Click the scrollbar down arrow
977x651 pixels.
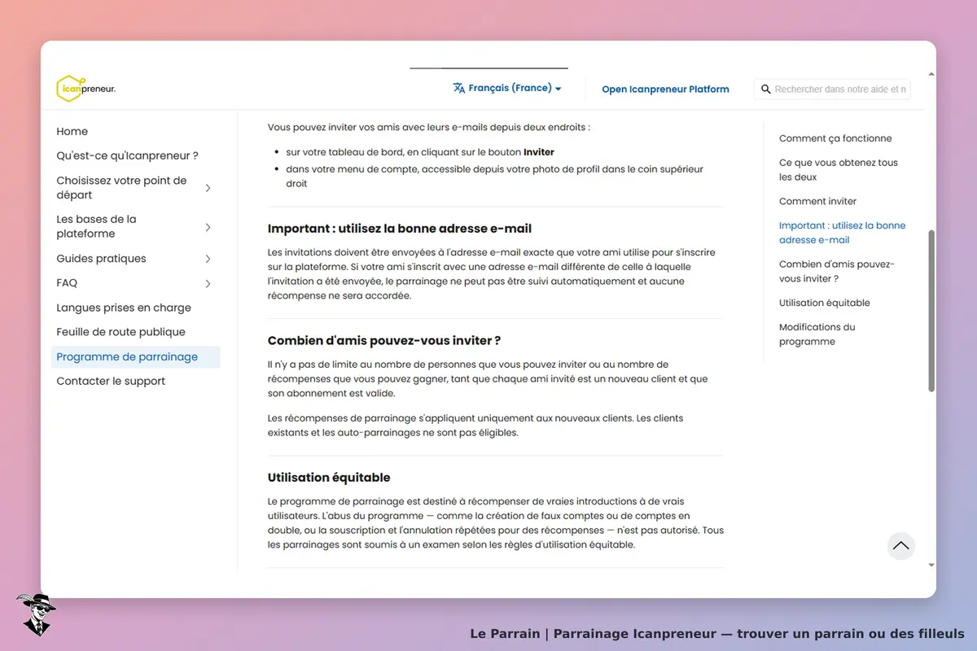click(931, 564)
